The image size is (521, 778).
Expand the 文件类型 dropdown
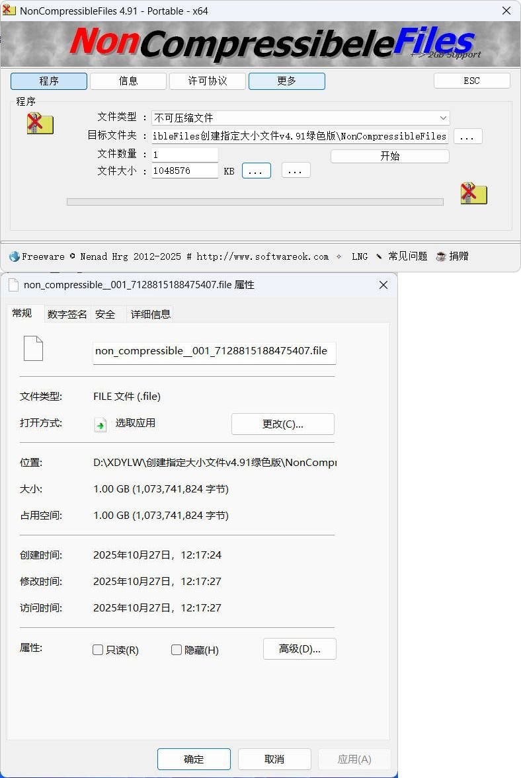tap(442, 118)
